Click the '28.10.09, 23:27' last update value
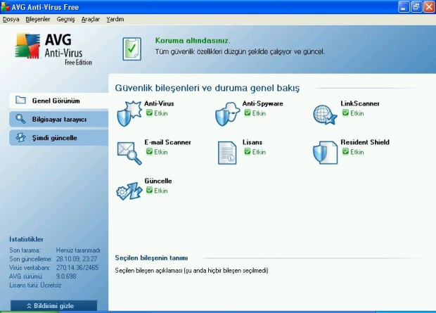436x313 pixels. 77,259
